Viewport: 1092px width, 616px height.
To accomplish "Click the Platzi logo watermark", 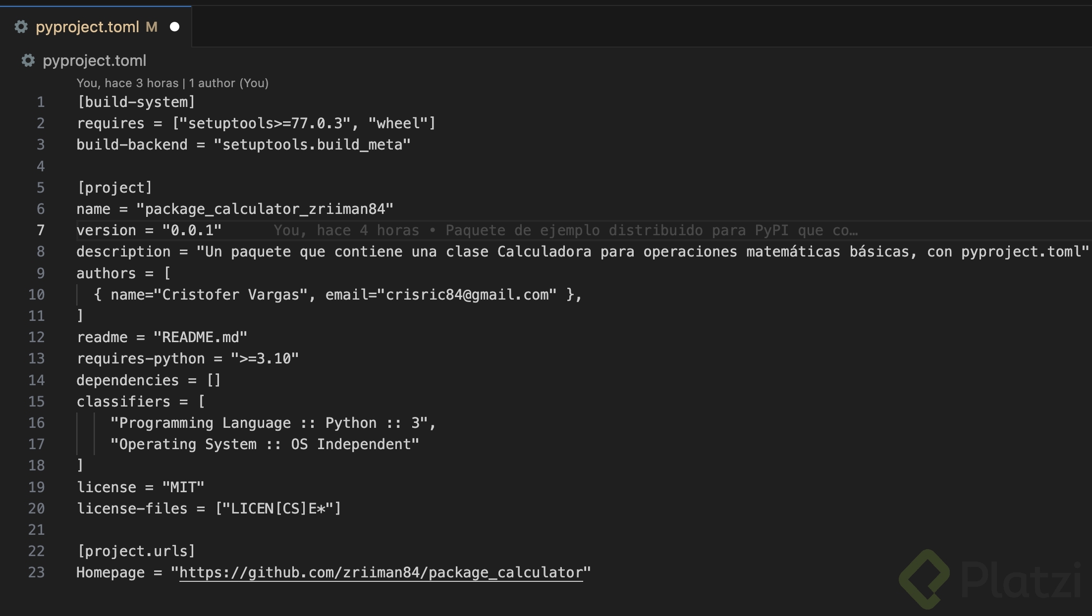I will click(988, 578).
